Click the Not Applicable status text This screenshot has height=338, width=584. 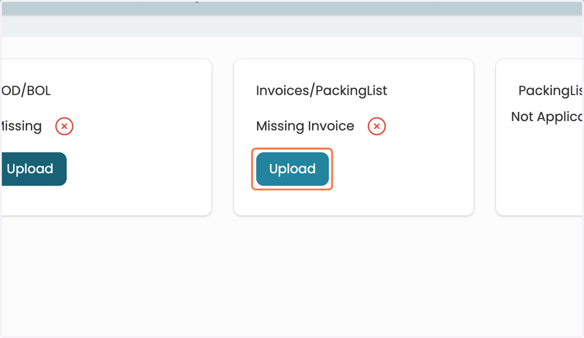547,117
